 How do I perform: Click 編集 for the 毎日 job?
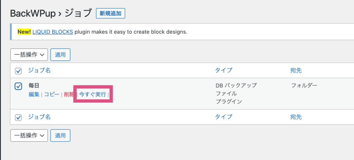(34, 94)
